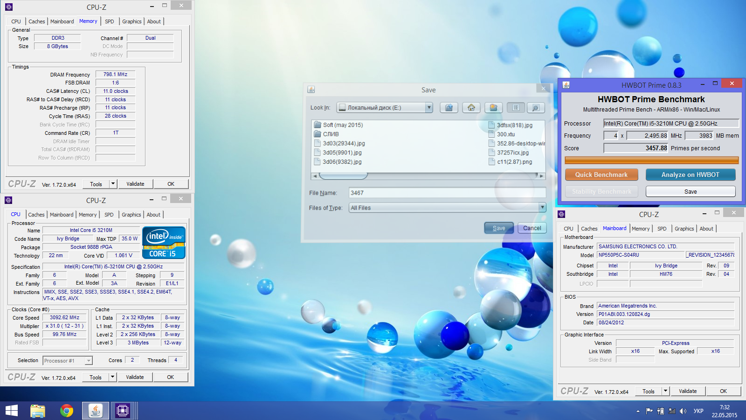Image resolution: width=746 pixels, height=420 pixels.
Task: Open About tab in CPU-Z Memory window
Action: pos(154,21)
